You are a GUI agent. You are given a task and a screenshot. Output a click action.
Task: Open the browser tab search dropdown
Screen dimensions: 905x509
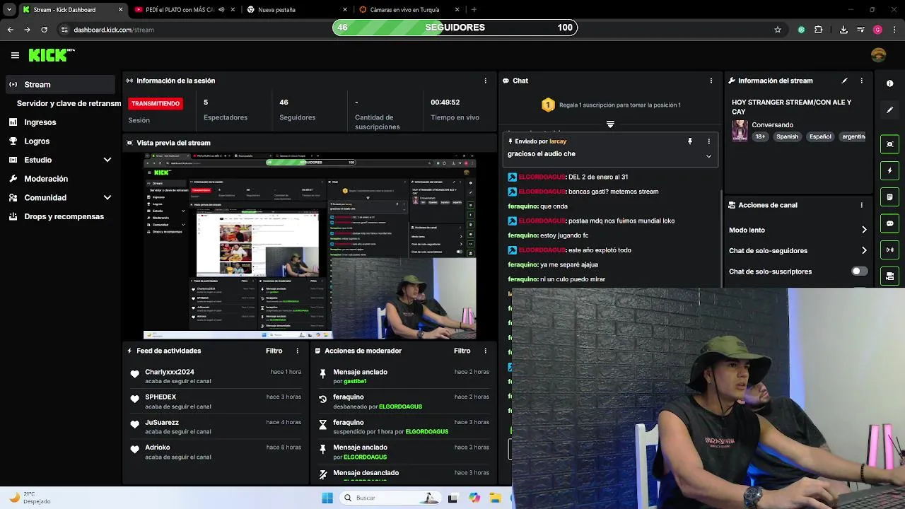tap(9, 10)
